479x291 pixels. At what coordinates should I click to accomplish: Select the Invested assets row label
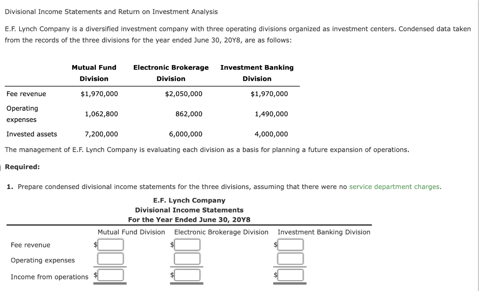click(x=32, y=134)
